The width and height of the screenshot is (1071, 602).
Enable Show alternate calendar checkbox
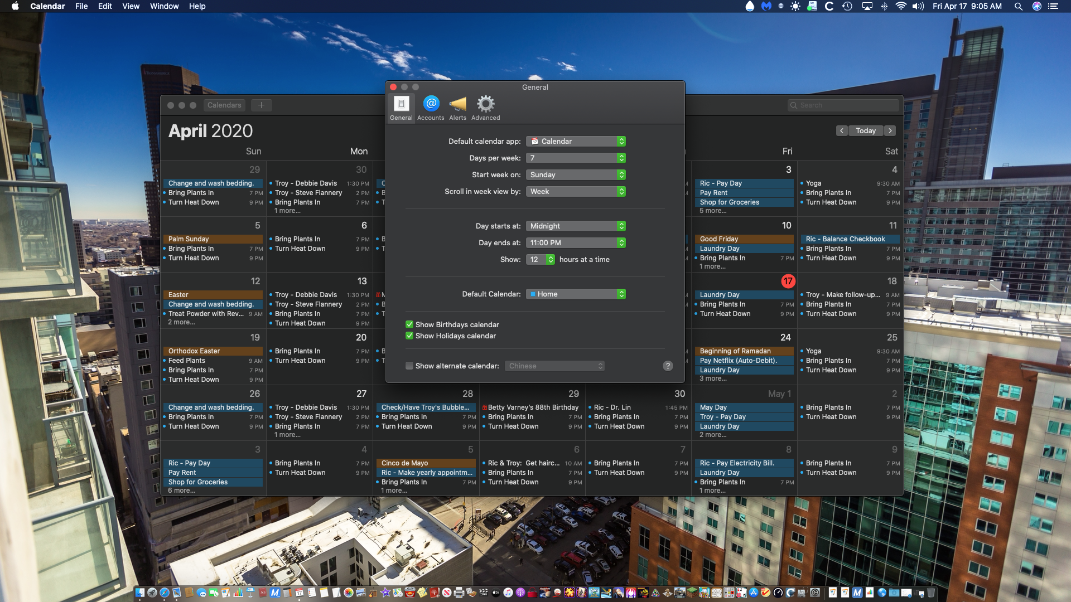409,366
